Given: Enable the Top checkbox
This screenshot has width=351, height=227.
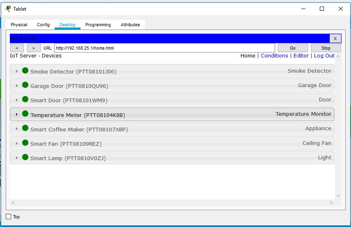Looking at the screenshot, I should [x=9, y=216].
